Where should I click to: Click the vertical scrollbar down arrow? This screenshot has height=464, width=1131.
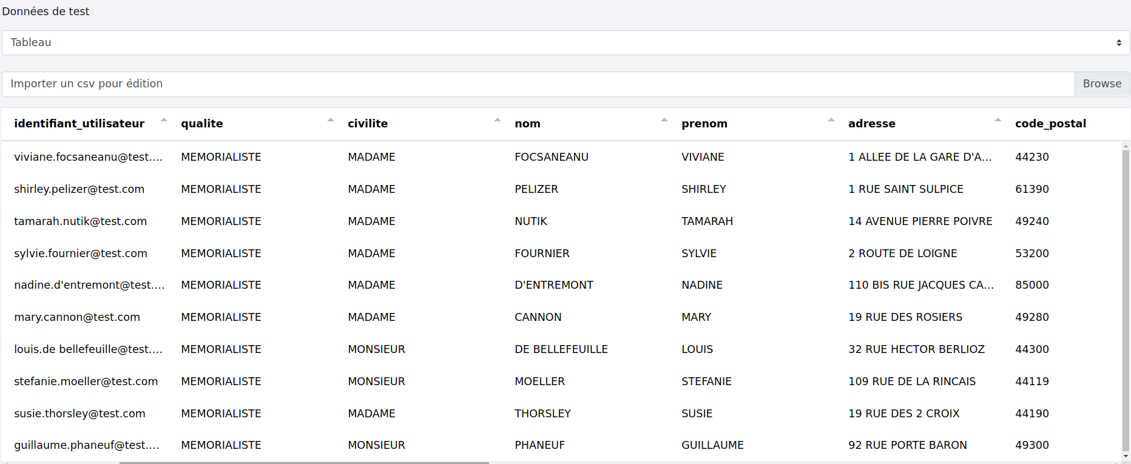pos(1126,456)
